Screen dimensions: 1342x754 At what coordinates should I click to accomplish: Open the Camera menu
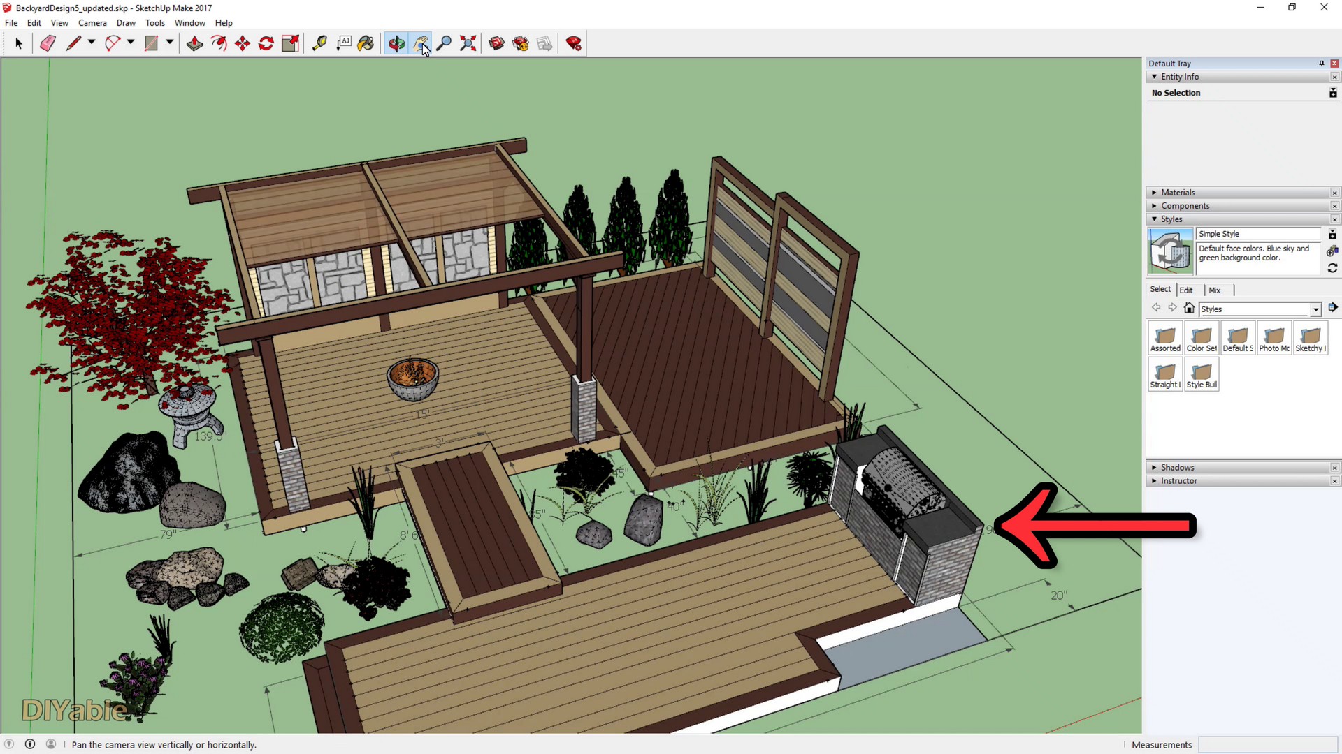(x=92, y=23)
